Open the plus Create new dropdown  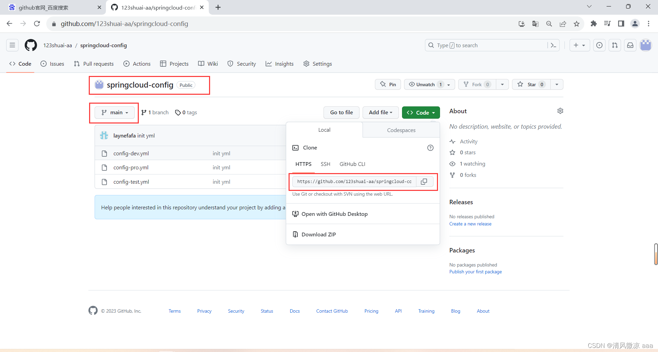tap(580, 45)
